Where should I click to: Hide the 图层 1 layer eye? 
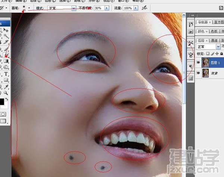coord(198,62)
